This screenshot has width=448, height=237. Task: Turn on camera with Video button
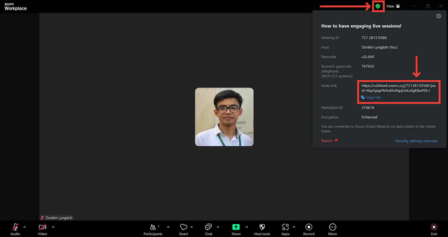(43, 229)
